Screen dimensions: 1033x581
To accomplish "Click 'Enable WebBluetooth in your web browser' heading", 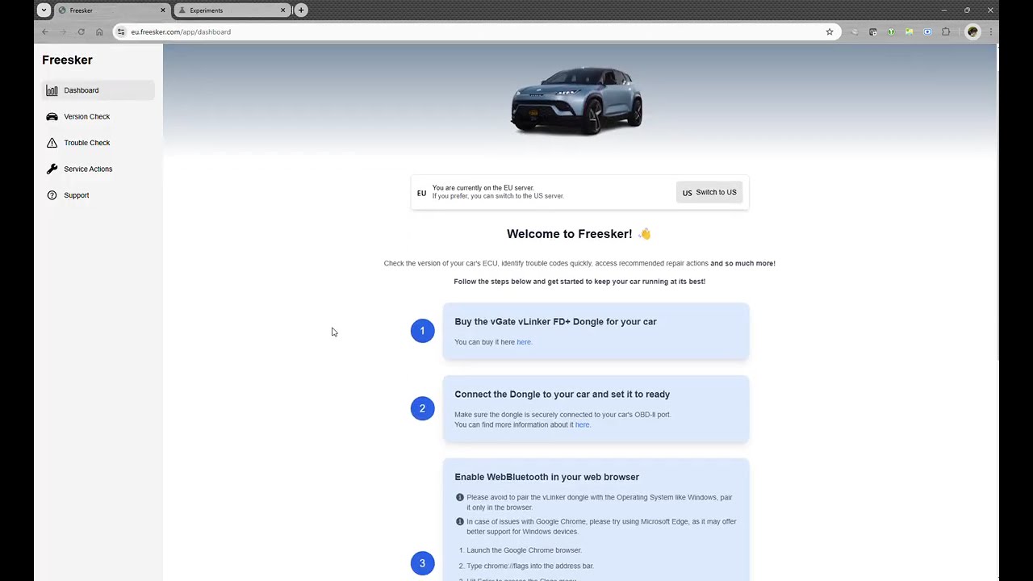I will (546, 477).
